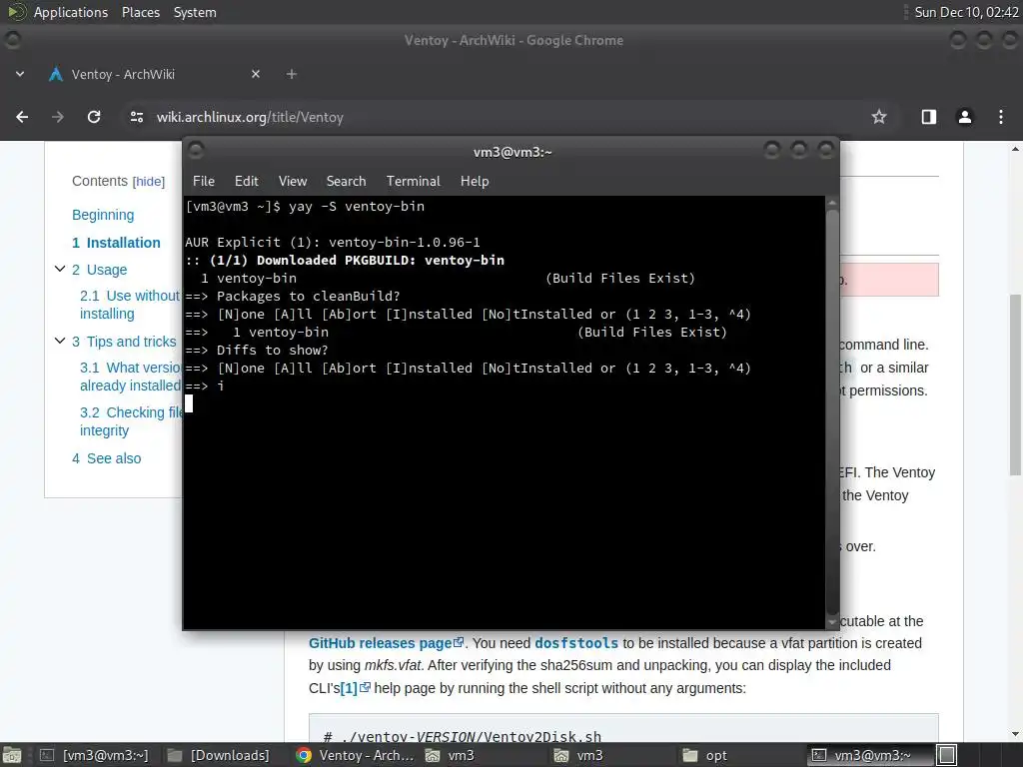Screen dimensions: 1023x767
Task: Open the Applications menu in top panel
Action: (x=71, y=12)
